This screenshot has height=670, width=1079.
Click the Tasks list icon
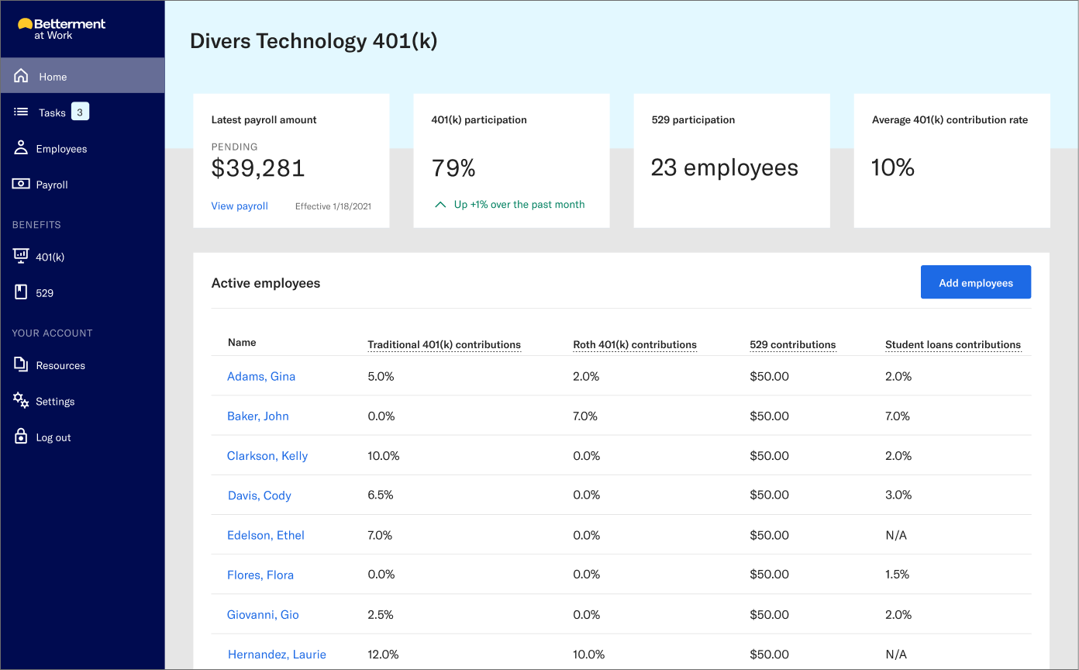pos(22,112)
